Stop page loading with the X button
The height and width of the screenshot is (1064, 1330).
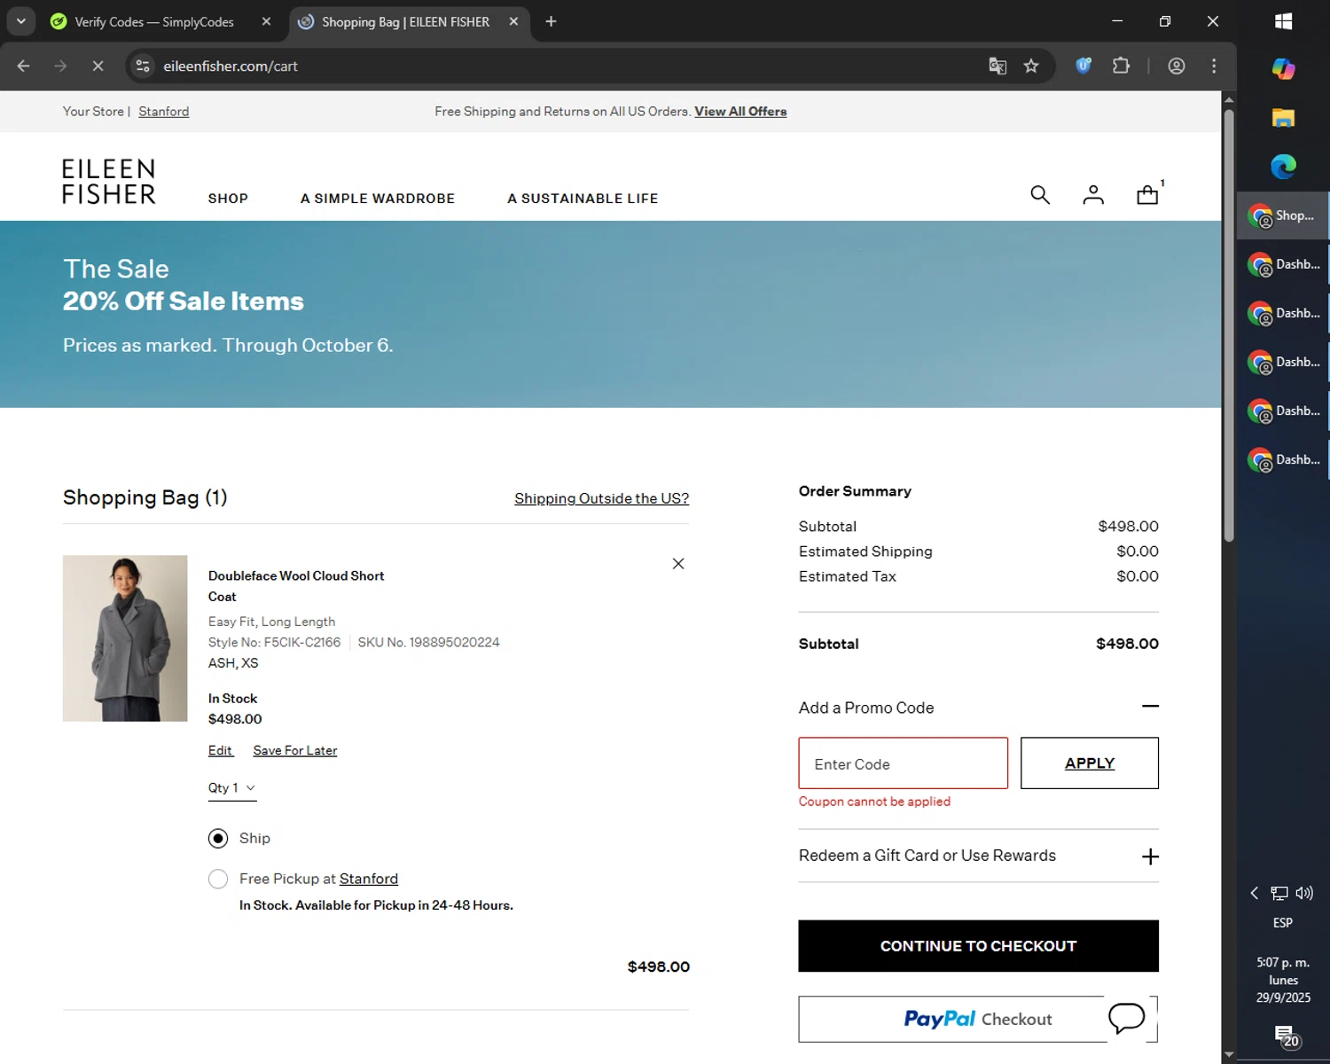[98, 66]
